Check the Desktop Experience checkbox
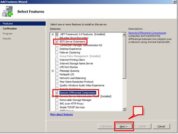Viewport: 178px width, 134px height. [57, 49]
